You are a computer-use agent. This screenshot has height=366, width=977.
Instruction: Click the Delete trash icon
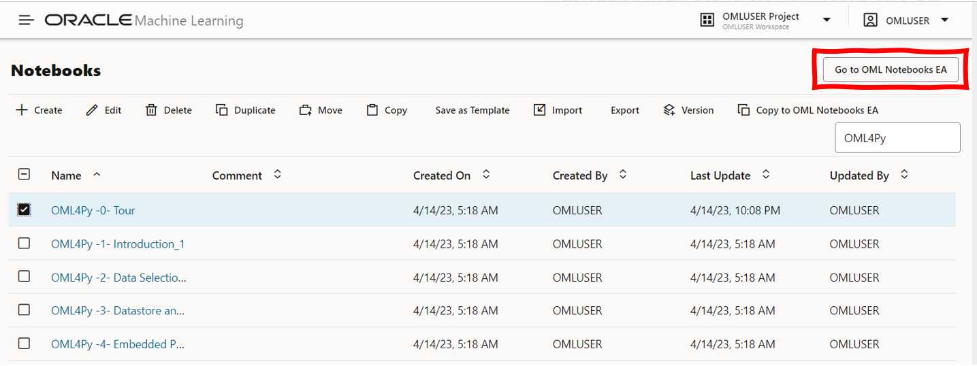click(x=151, y=110)
